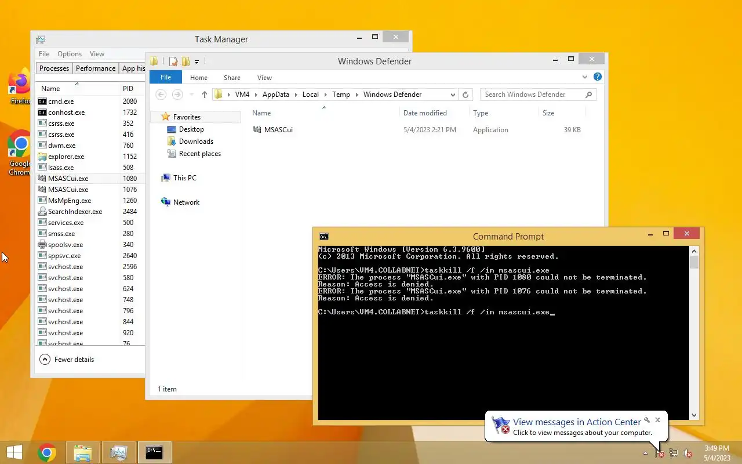
Task: Click View messages in Action Center link
Action: pyautogui.click(x=577, y=422)
